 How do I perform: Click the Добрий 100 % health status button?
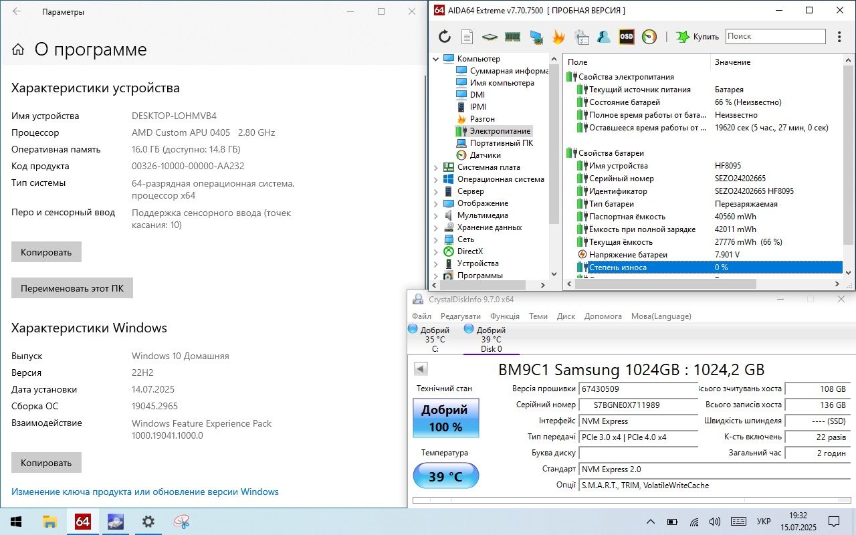point(446,419)
